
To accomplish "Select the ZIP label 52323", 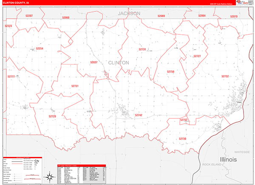I will [8, 26].
